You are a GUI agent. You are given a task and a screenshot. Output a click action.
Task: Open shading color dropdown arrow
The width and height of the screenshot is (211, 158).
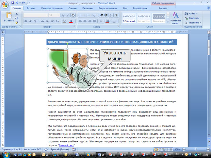(x=110, y=21)
